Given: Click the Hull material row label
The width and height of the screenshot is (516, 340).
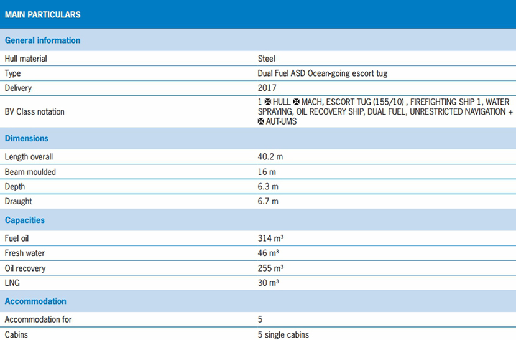Looking at the screenshot, I should click(x=25, y=59).
